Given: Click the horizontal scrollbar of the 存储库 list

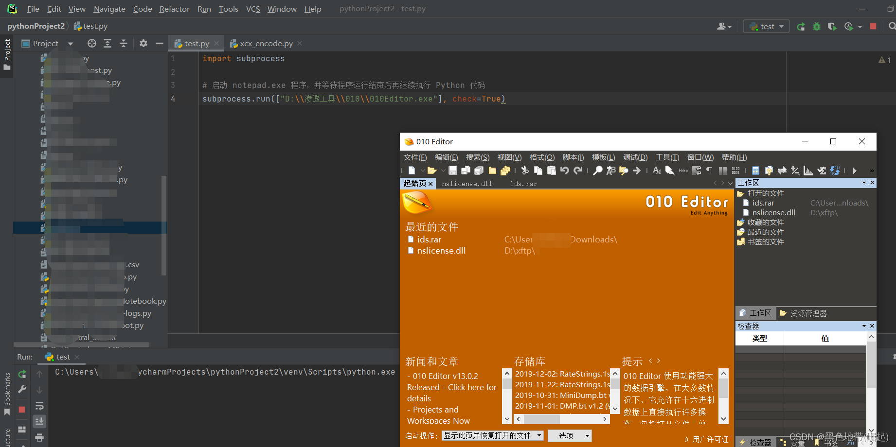Looking at the screenshot, I should (x=562, y=419).
